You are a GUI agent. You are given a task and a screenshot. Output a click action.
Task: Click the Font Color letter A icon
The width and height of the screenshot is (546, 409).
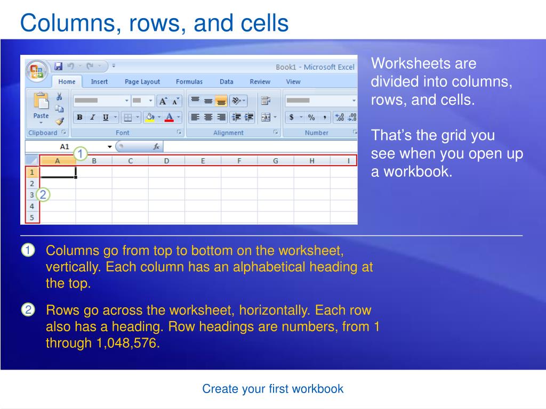169,117
